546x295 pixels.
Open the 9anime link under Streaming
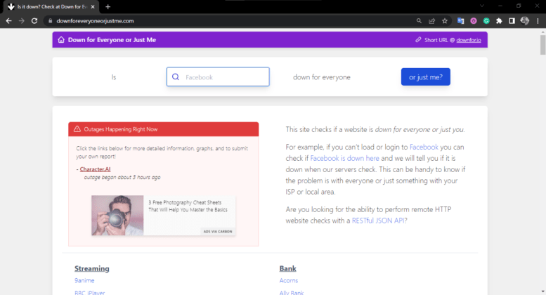click(84, 280)
